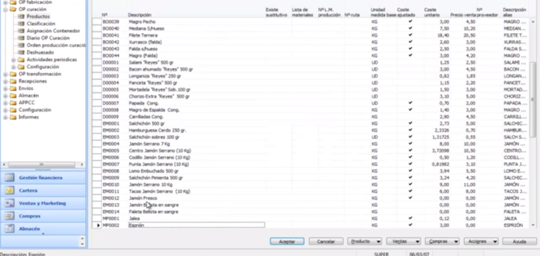540x256 pixels.
Task: Click the Descripción column header
Action: pos(140,15)
